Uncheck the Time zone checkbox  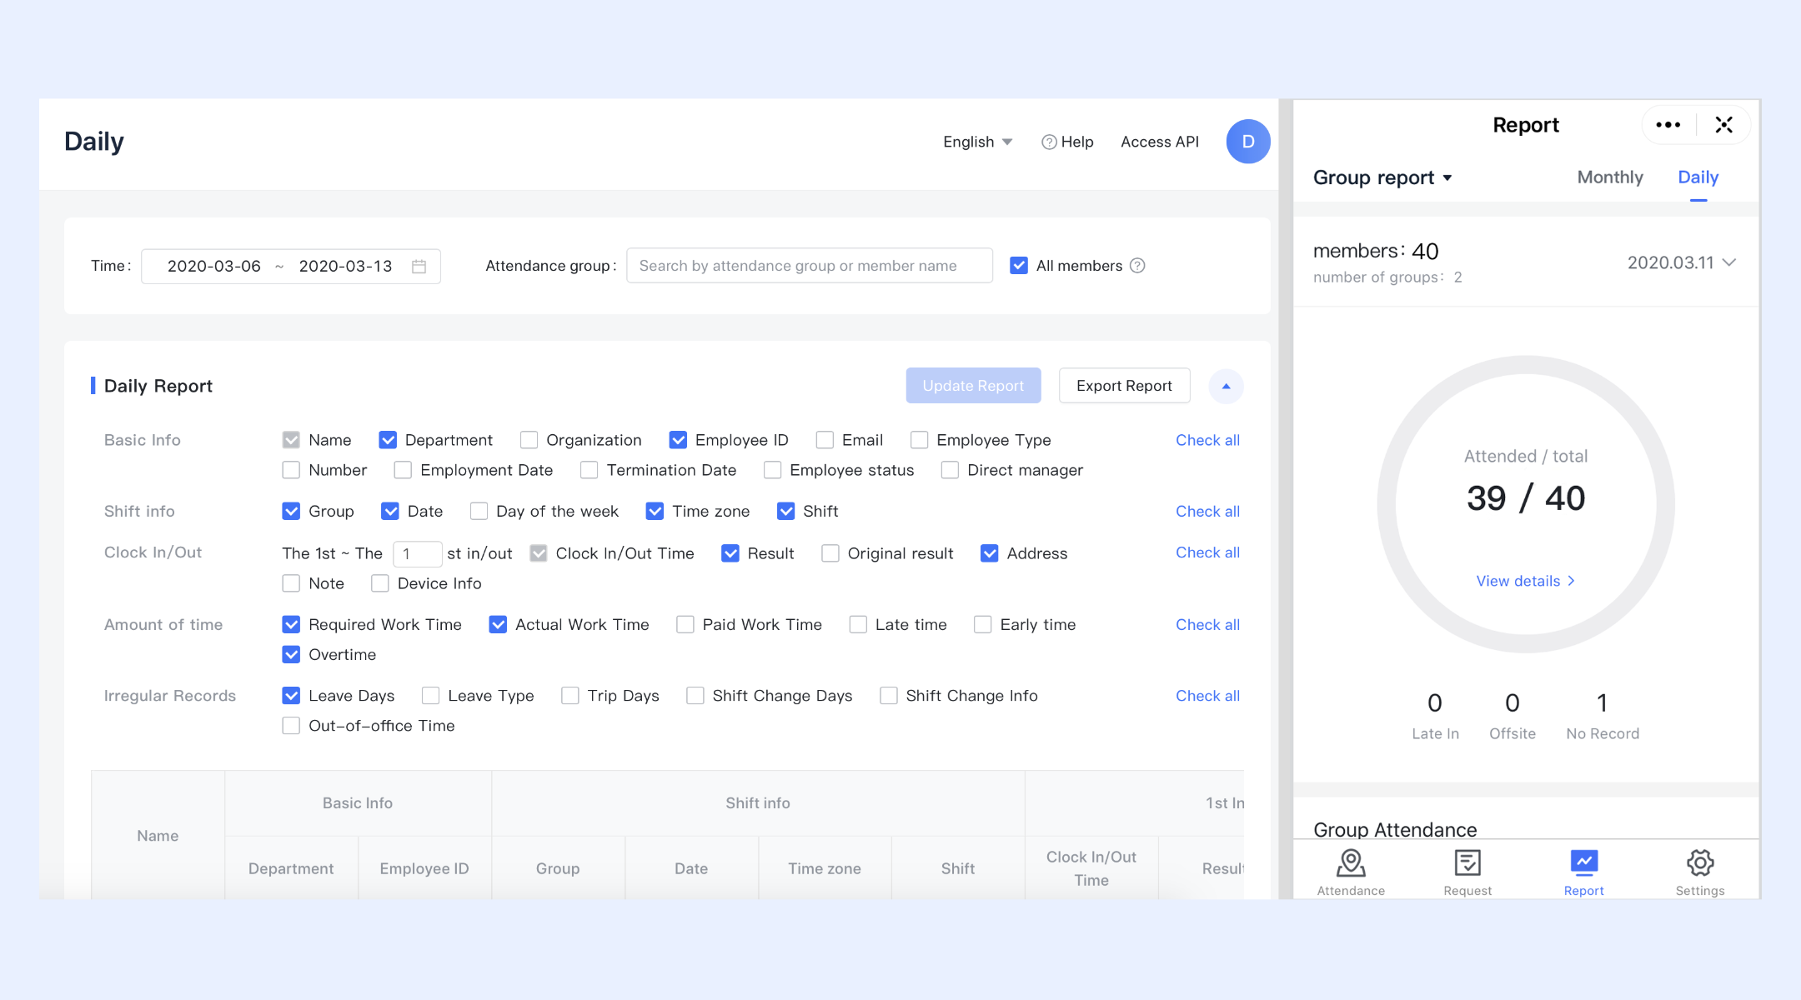pyautogui.click(x=655, y=511)
